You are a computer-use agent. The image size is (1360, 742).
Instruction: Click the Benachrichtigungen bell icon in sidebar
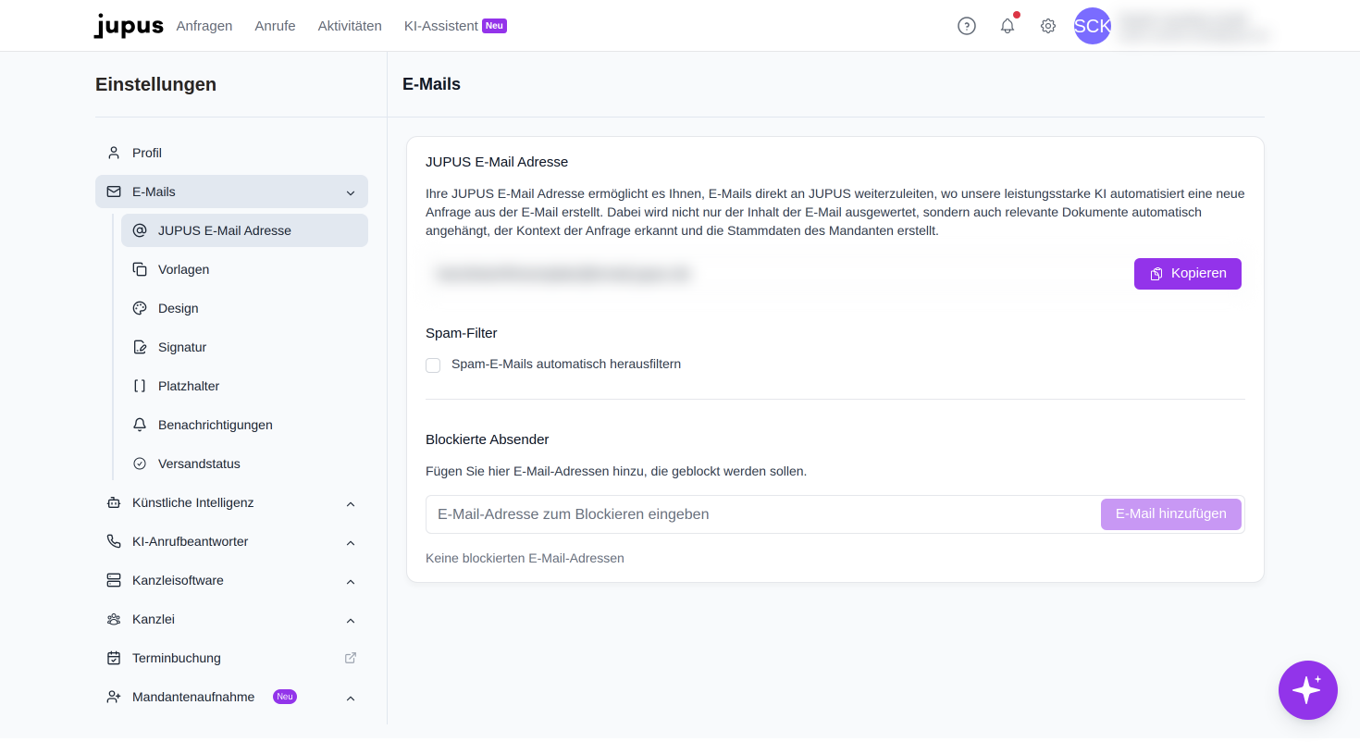140,425
